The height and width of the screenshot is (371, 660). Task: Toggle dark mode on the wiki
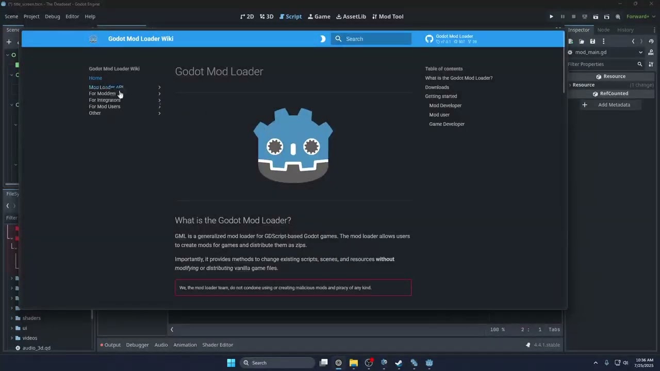[x=323, y=39]
